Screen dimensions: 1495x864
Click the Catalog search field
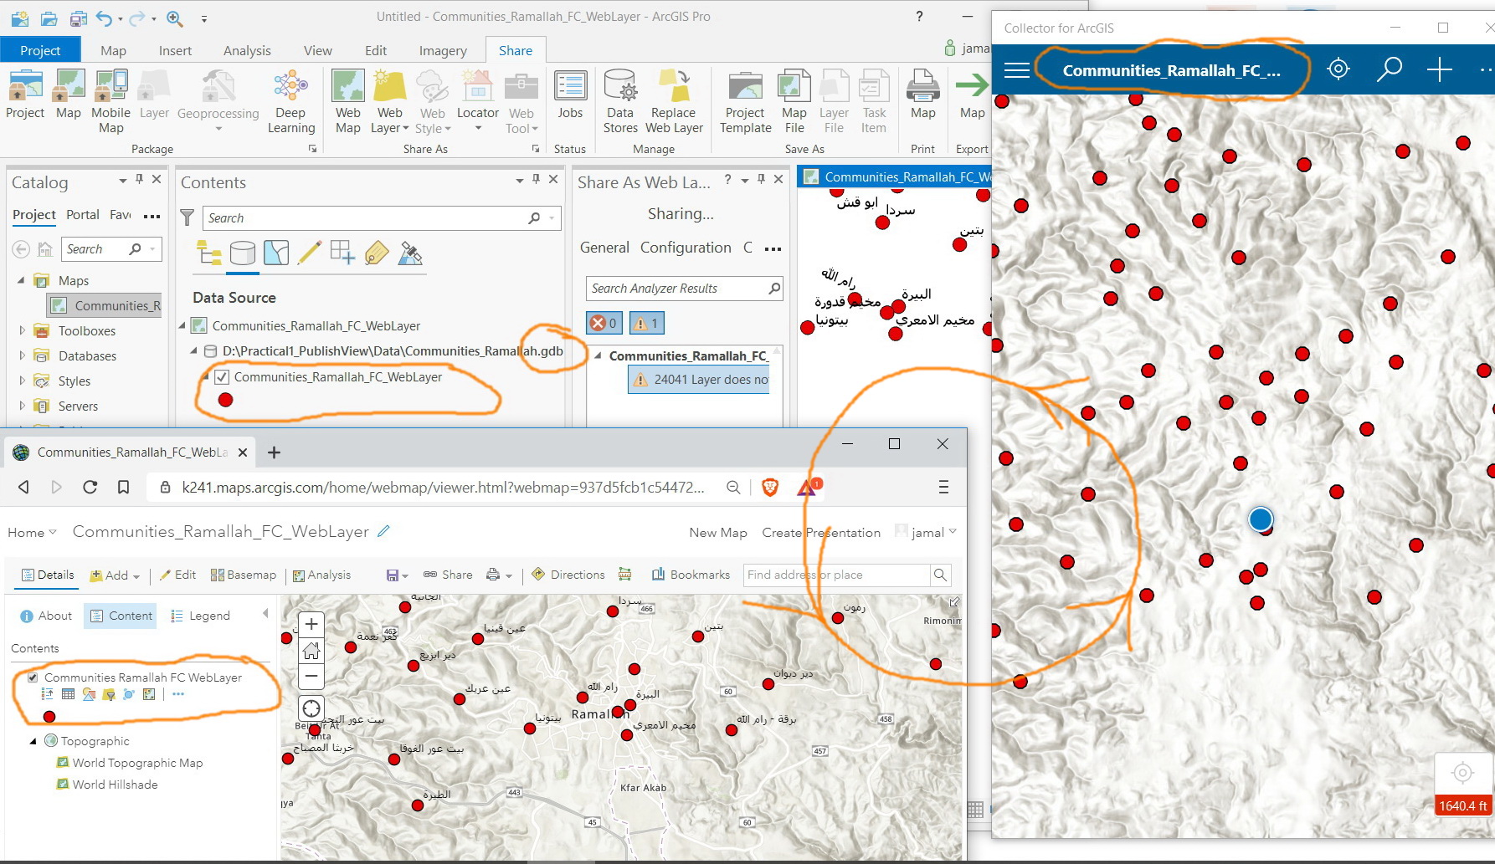(110, 249)
